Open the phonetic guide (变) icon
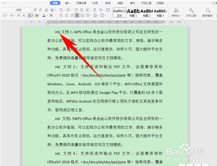The height and width of the screenshot is (166, 217). click(x=52, y=10)
